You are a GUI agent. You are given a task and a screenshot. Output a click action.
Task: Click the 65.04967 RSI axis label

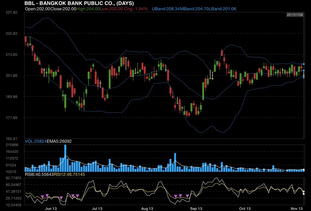(13, 185)
